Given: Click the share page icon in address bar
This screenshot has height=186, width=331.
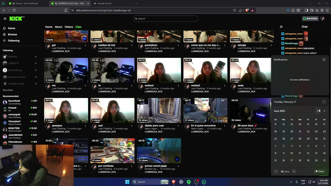Looking at the screenshot, I should [x=240, y=10].
